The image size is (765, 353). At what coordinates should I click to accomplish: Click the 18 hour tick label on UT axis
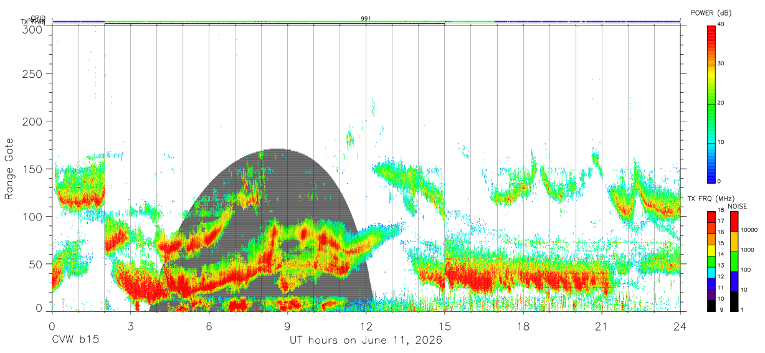coord(523,327)
